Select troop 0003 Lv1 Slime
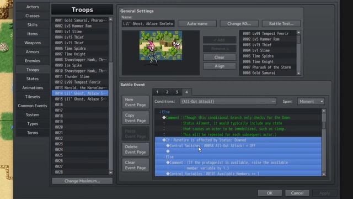Viewport: 353px width, 199px height. point(80,32)
